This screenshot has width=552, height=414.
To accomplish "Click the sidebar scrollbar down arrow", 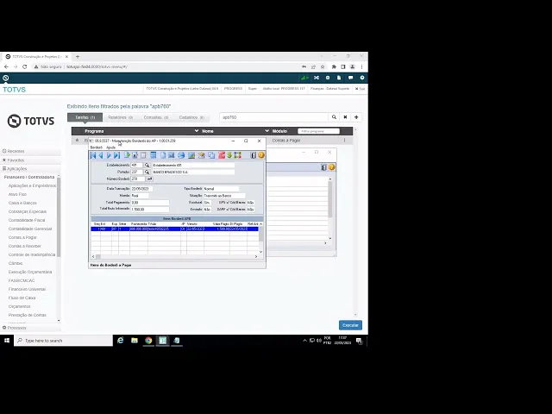I will (59, 321).
